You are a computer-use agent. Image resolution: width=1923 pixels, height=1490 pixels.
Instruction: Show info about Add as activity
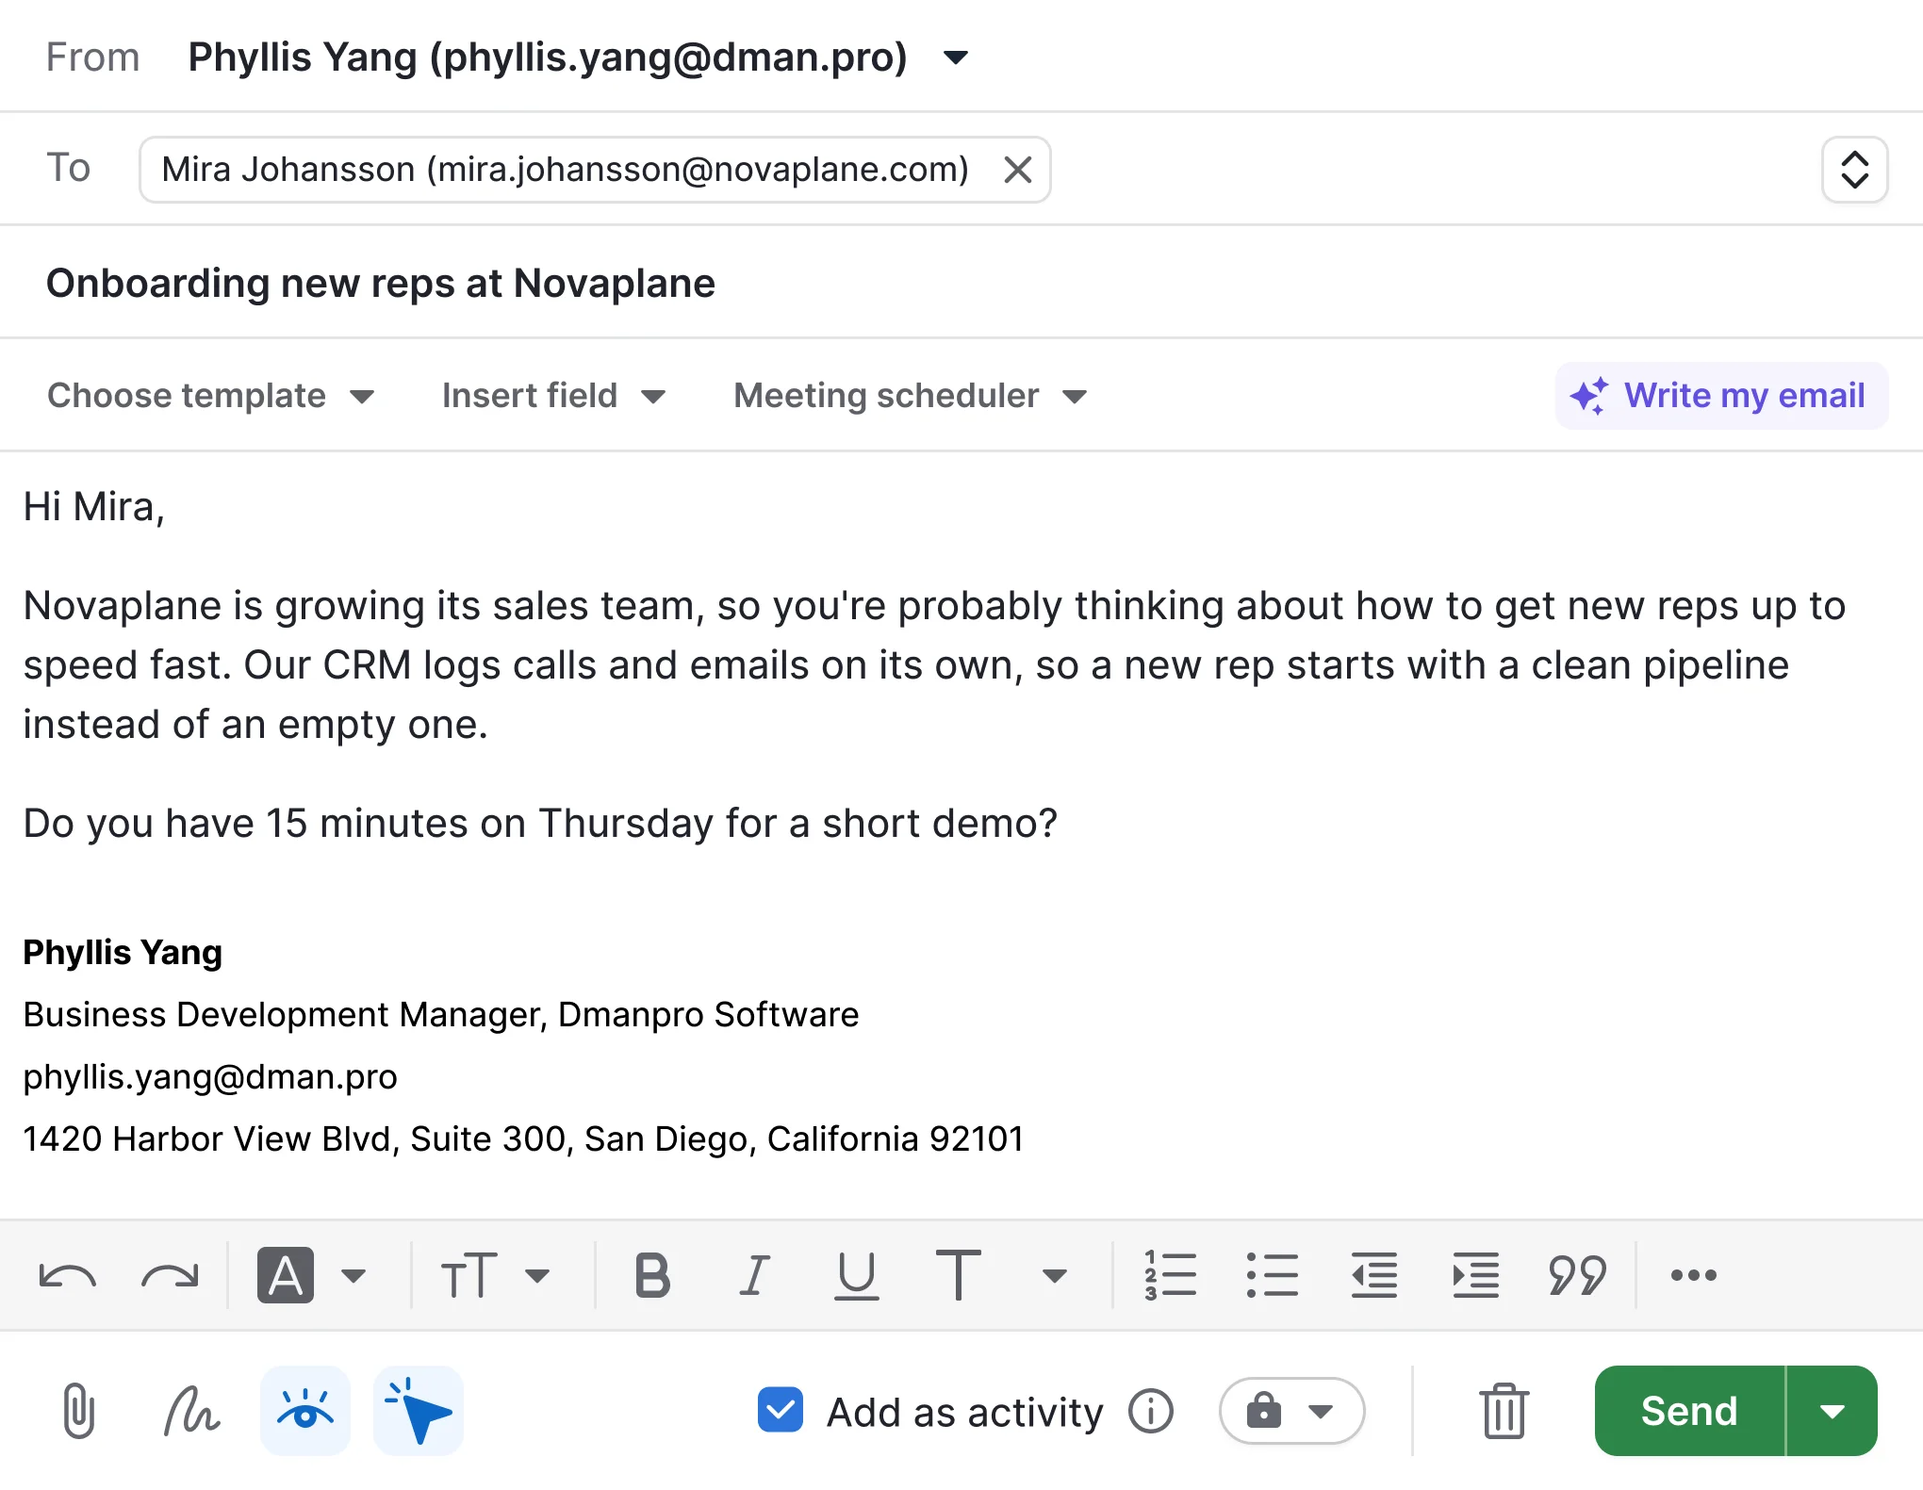coord(1151,1411)
